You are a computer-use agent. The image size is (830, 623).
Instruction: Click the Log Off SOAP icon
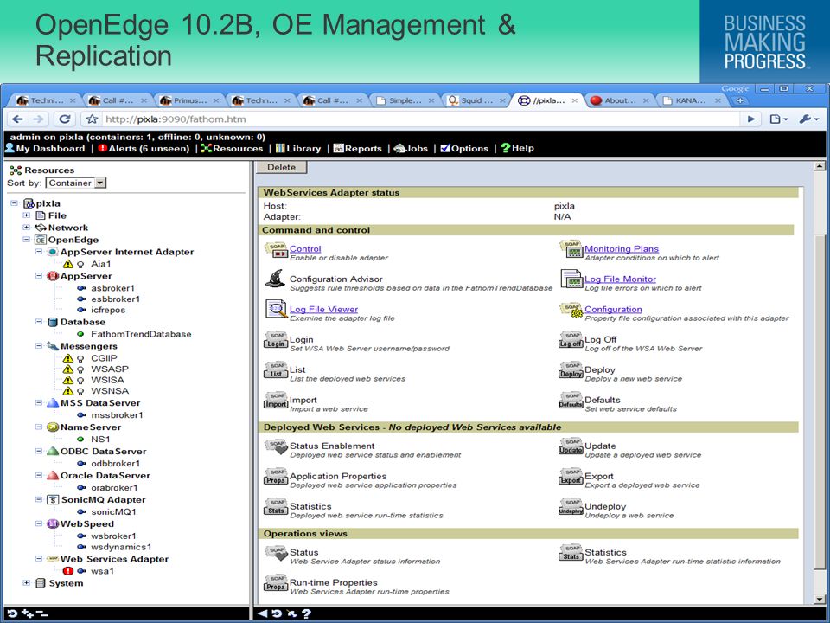point(571,340)
